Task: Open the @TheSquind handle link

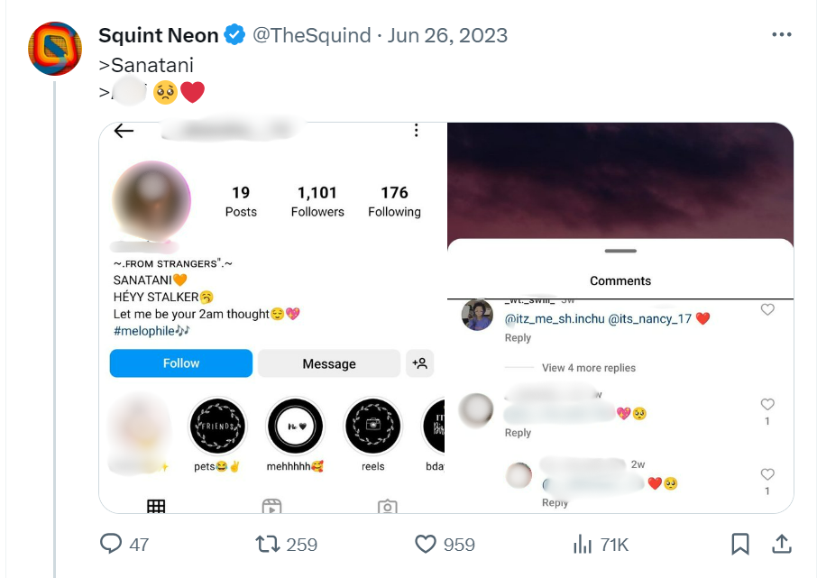Action: pyautogui.click(x=312, y=35)
